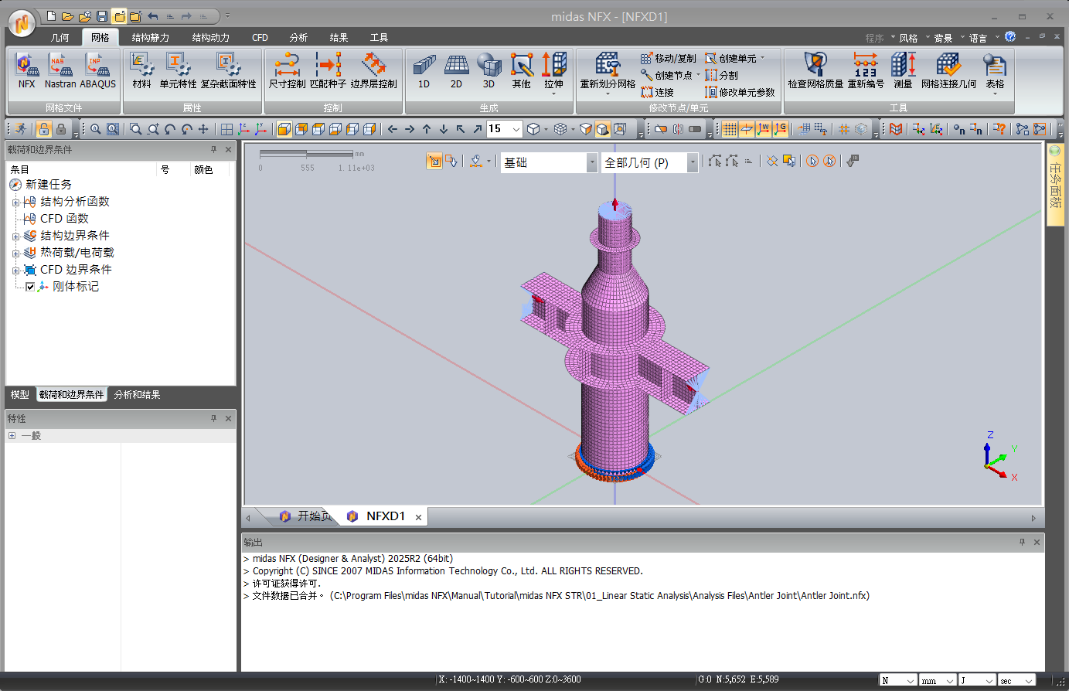The image size is (1069, 691).
Task: Expand the CFD 边界条件 tree node
Action: coord(15,271)
